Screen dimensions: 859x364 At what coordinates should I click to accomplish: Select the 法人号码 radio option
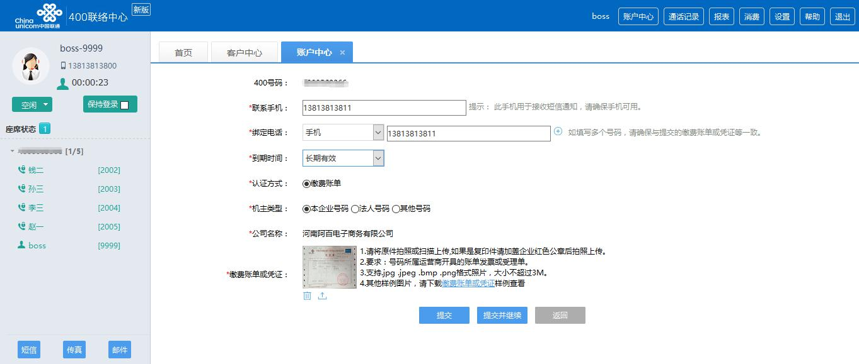point(355,209)
